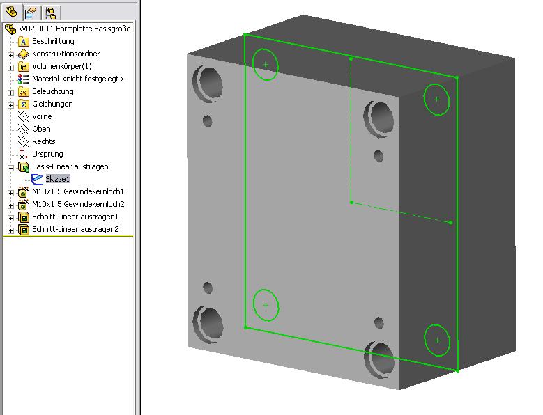Select Konstruktionsordner in the tree
This screenshot has height=415, width=543.
pyautogui.click(x=66, y=54)
